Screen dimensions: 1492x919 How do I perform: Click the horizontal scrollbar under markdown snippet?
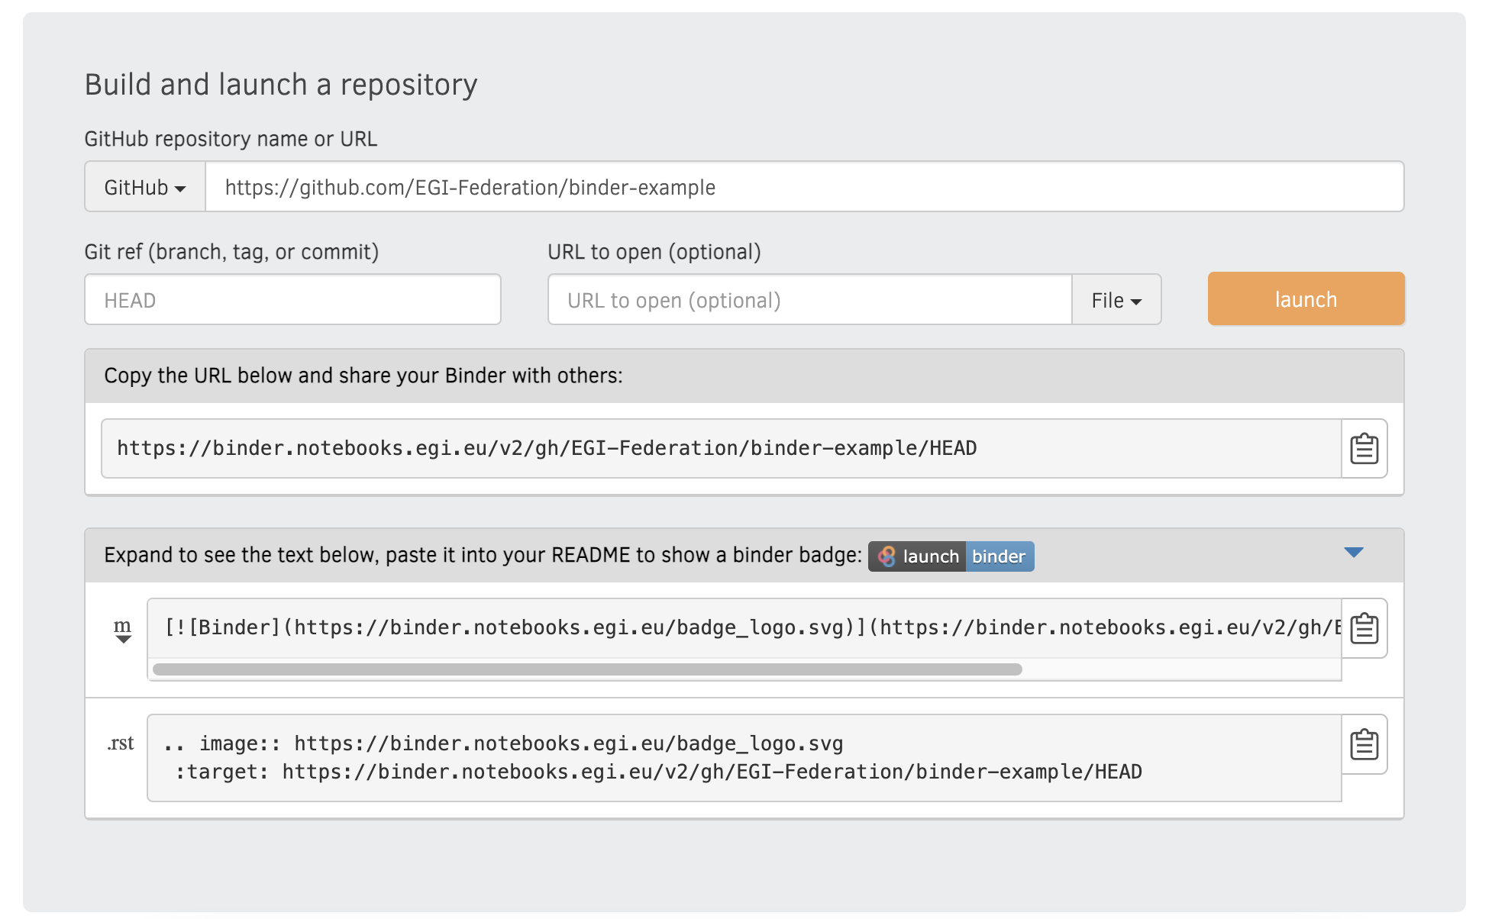587,669
